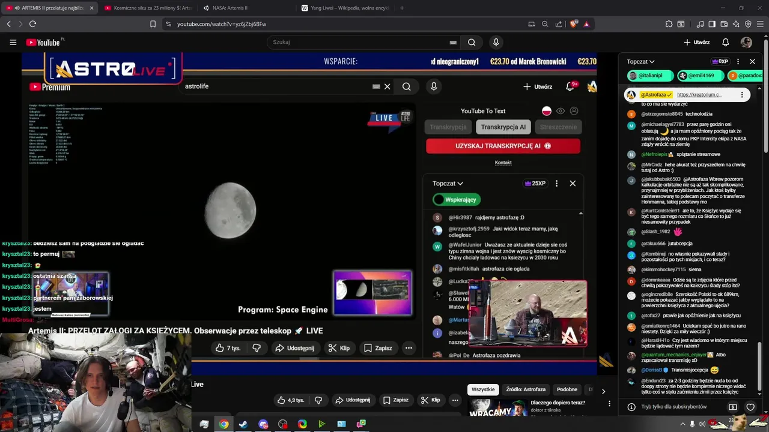Screen dimensions: 769x432
Task: Open Discord from the taskbar
Action: pyautogui.click(x=263, y=424)
